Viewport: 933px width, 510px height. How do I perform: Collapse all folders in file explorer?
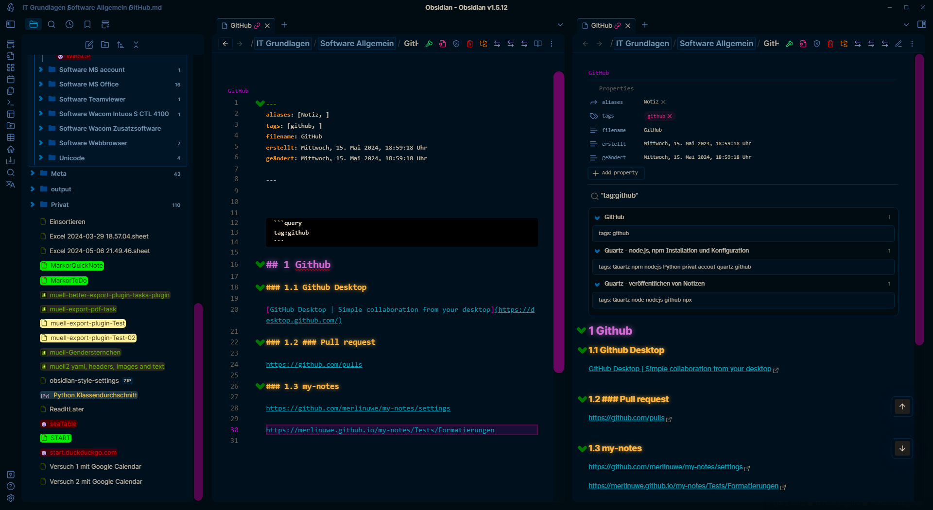click(136, 45)
